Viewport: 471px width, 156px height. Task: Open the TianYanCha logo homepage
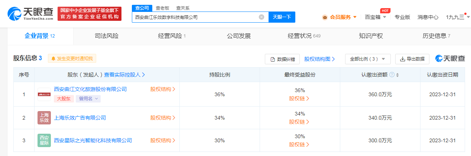click(x=30, y=13)
